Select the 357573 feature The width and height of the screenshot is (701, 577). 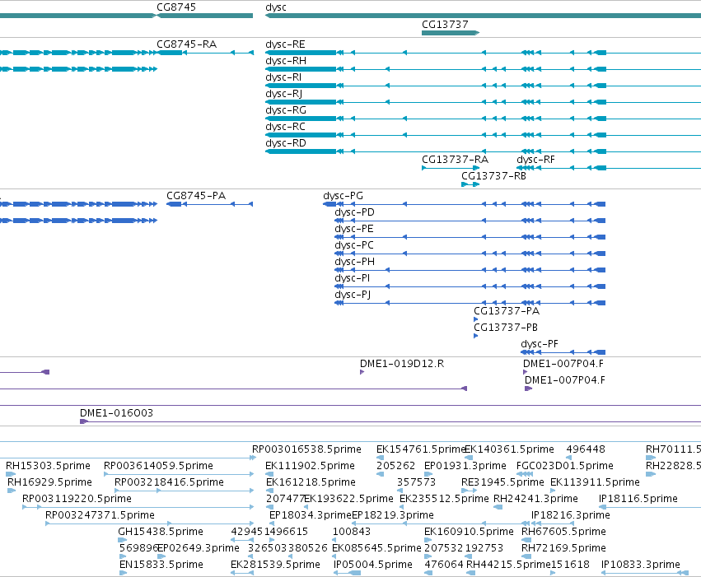point(416,482)
